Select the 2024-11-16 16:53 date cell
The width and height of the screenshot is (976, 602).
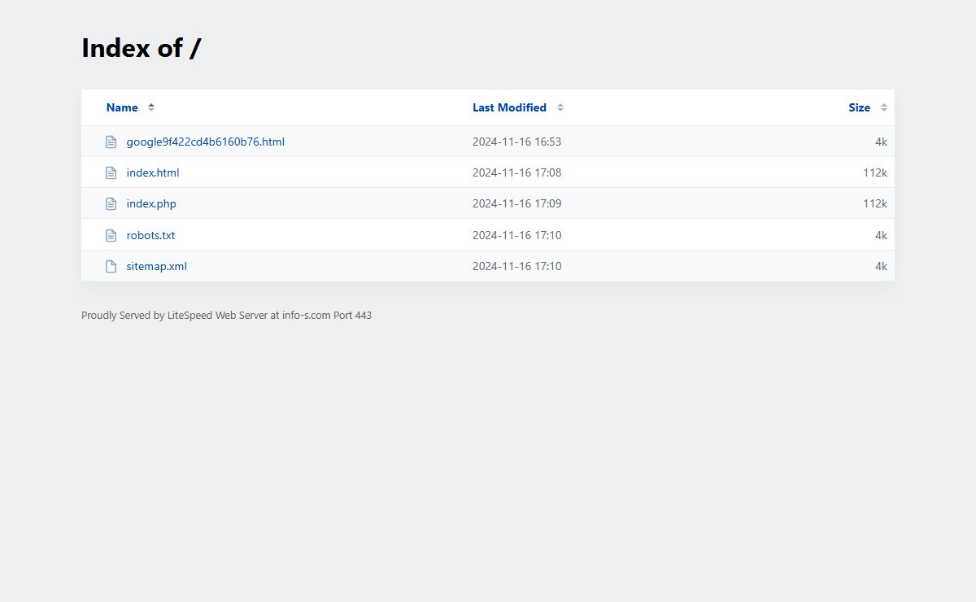[516, 142]
